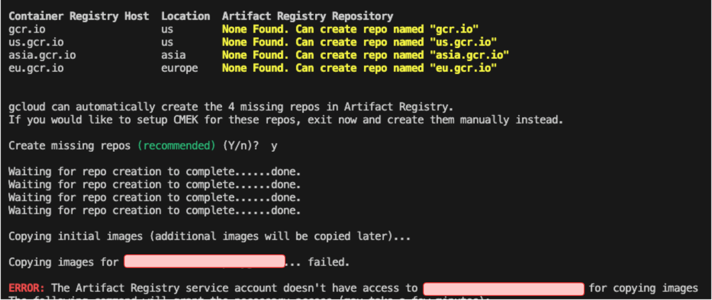712x300 pixels.
Task: Select host "us.gcr.io" in the table
Action: point(36,42)
